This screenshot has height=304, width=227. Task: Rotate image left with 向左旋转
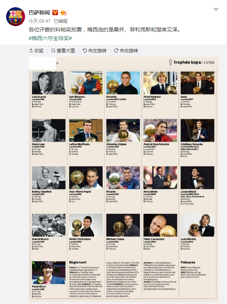point(95,51)
